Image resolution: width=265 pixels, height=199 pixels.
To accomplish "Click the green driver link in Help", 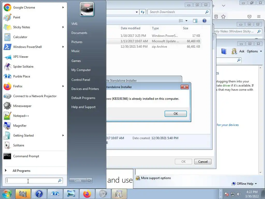I will pyautogui.click(x=226, y=86).
